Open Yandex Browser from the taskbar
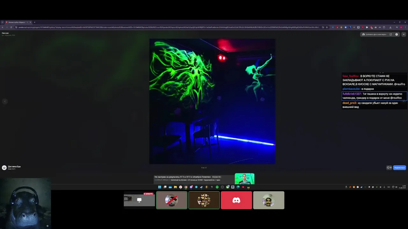The image size is (408, 229). click(180, 187)
